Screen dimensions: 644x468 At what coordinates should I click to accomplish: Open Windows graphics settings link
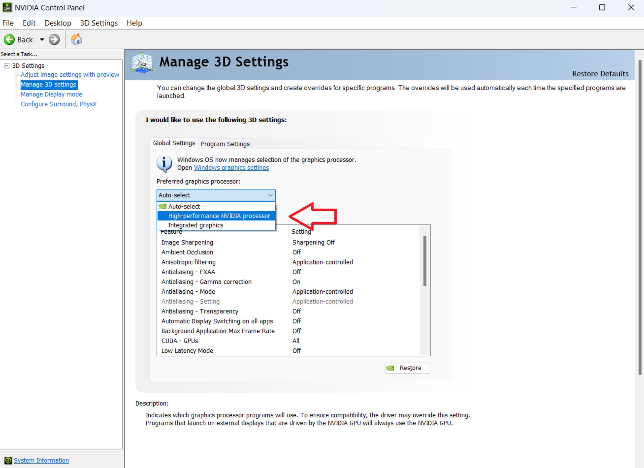click(x=231, y=168)
